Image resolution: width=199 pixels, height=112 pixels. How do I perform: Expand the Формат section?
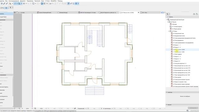pos(167,105)
